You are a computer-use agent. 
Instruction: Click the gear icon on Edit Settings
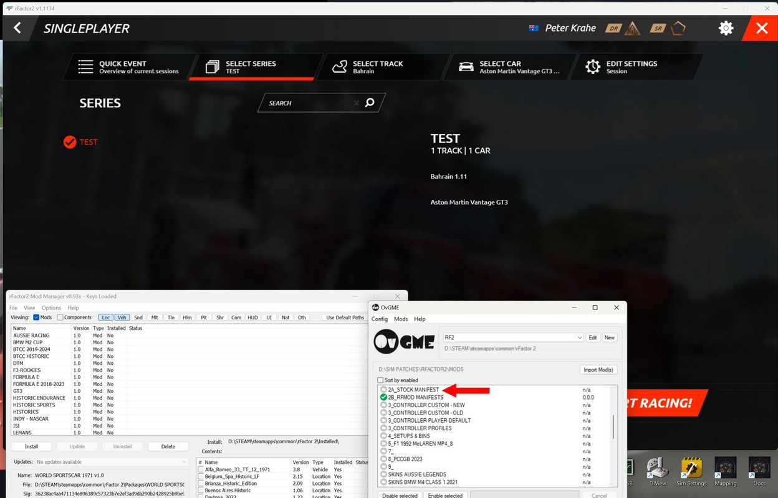593,67
